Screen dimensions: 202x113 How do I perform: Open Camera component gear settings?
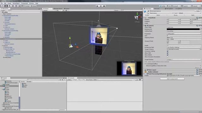(x=201, y=25)
